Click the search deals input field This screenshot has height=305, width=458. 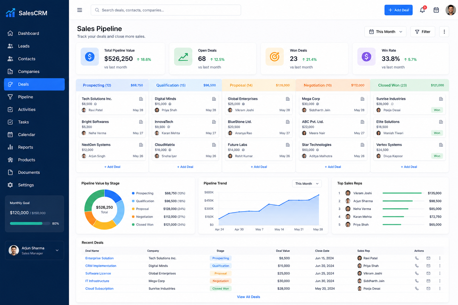tap(166, 10)
